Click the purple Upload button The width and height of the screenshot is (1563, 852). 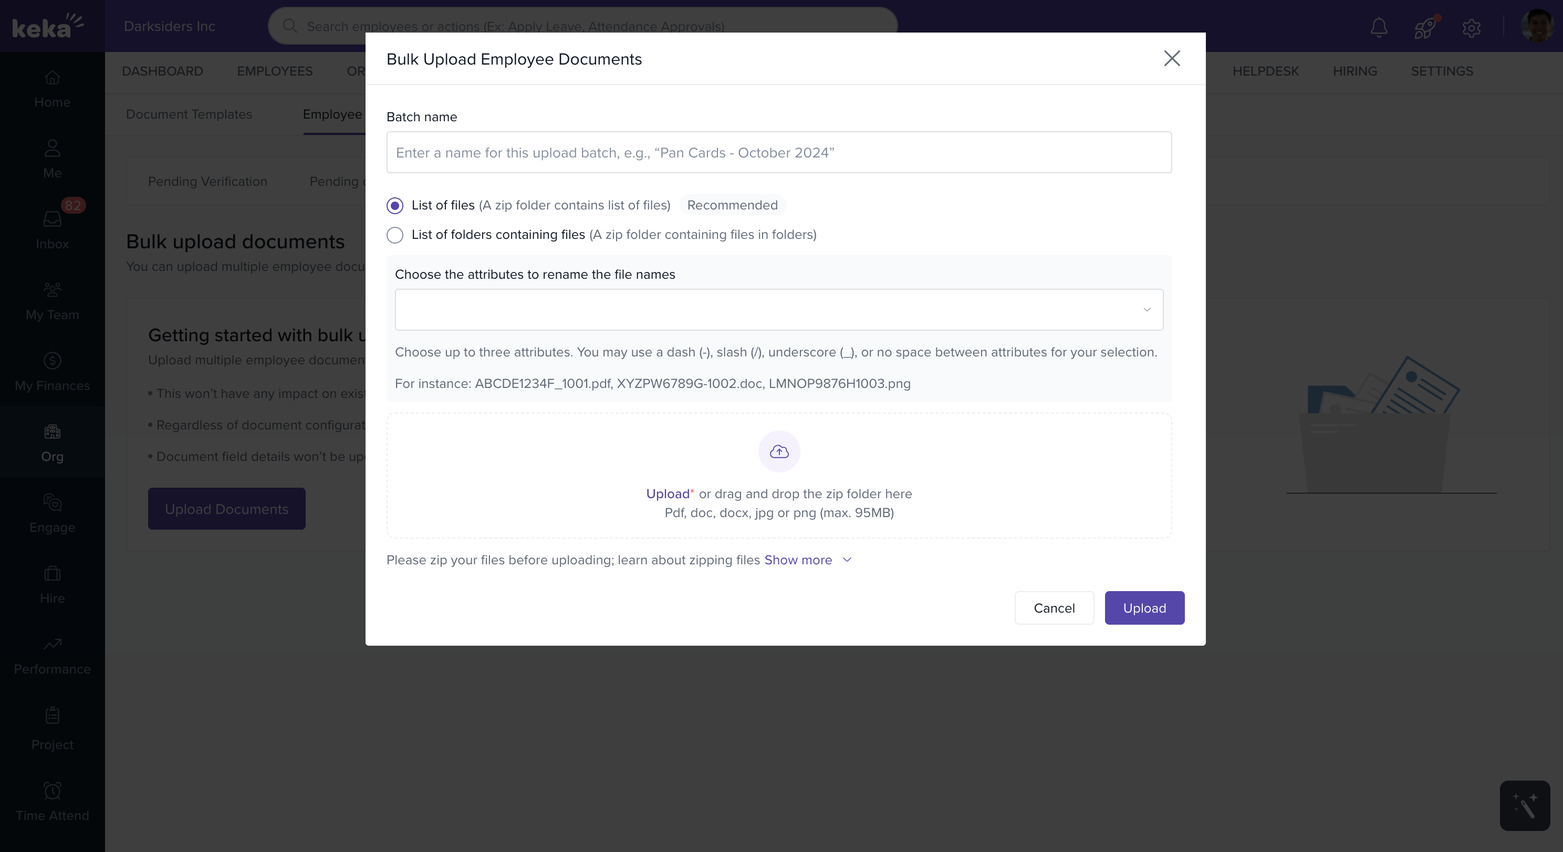point(1144,607)
